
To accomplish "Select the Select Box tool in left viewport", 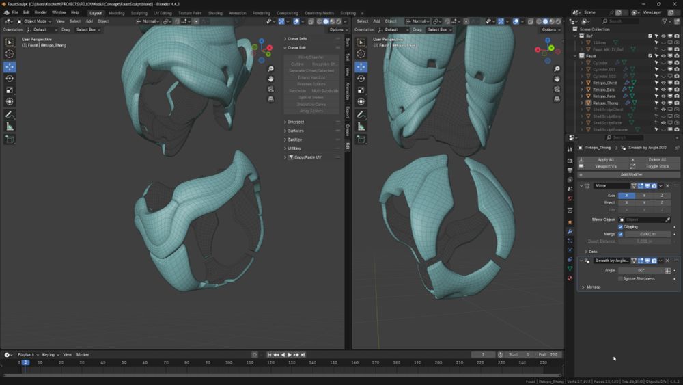I will pyautogui.click(x=10, y=42).
